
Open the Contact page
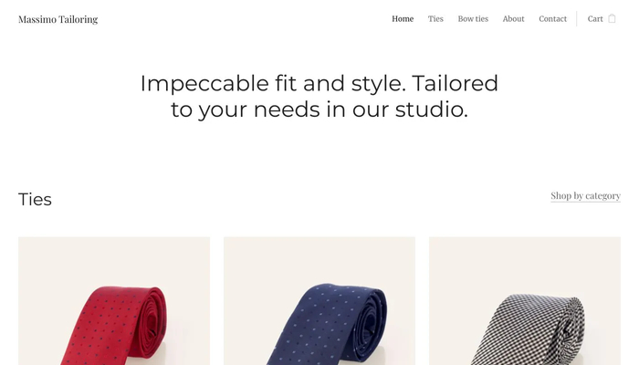click(552, 19)
